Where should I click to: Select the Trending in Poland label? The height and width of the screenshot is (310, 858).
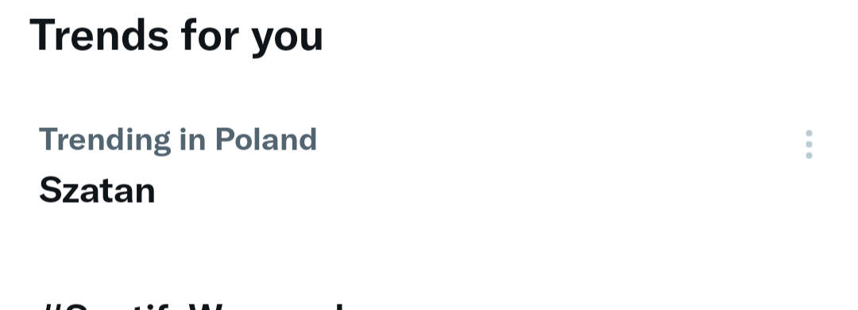178,140
